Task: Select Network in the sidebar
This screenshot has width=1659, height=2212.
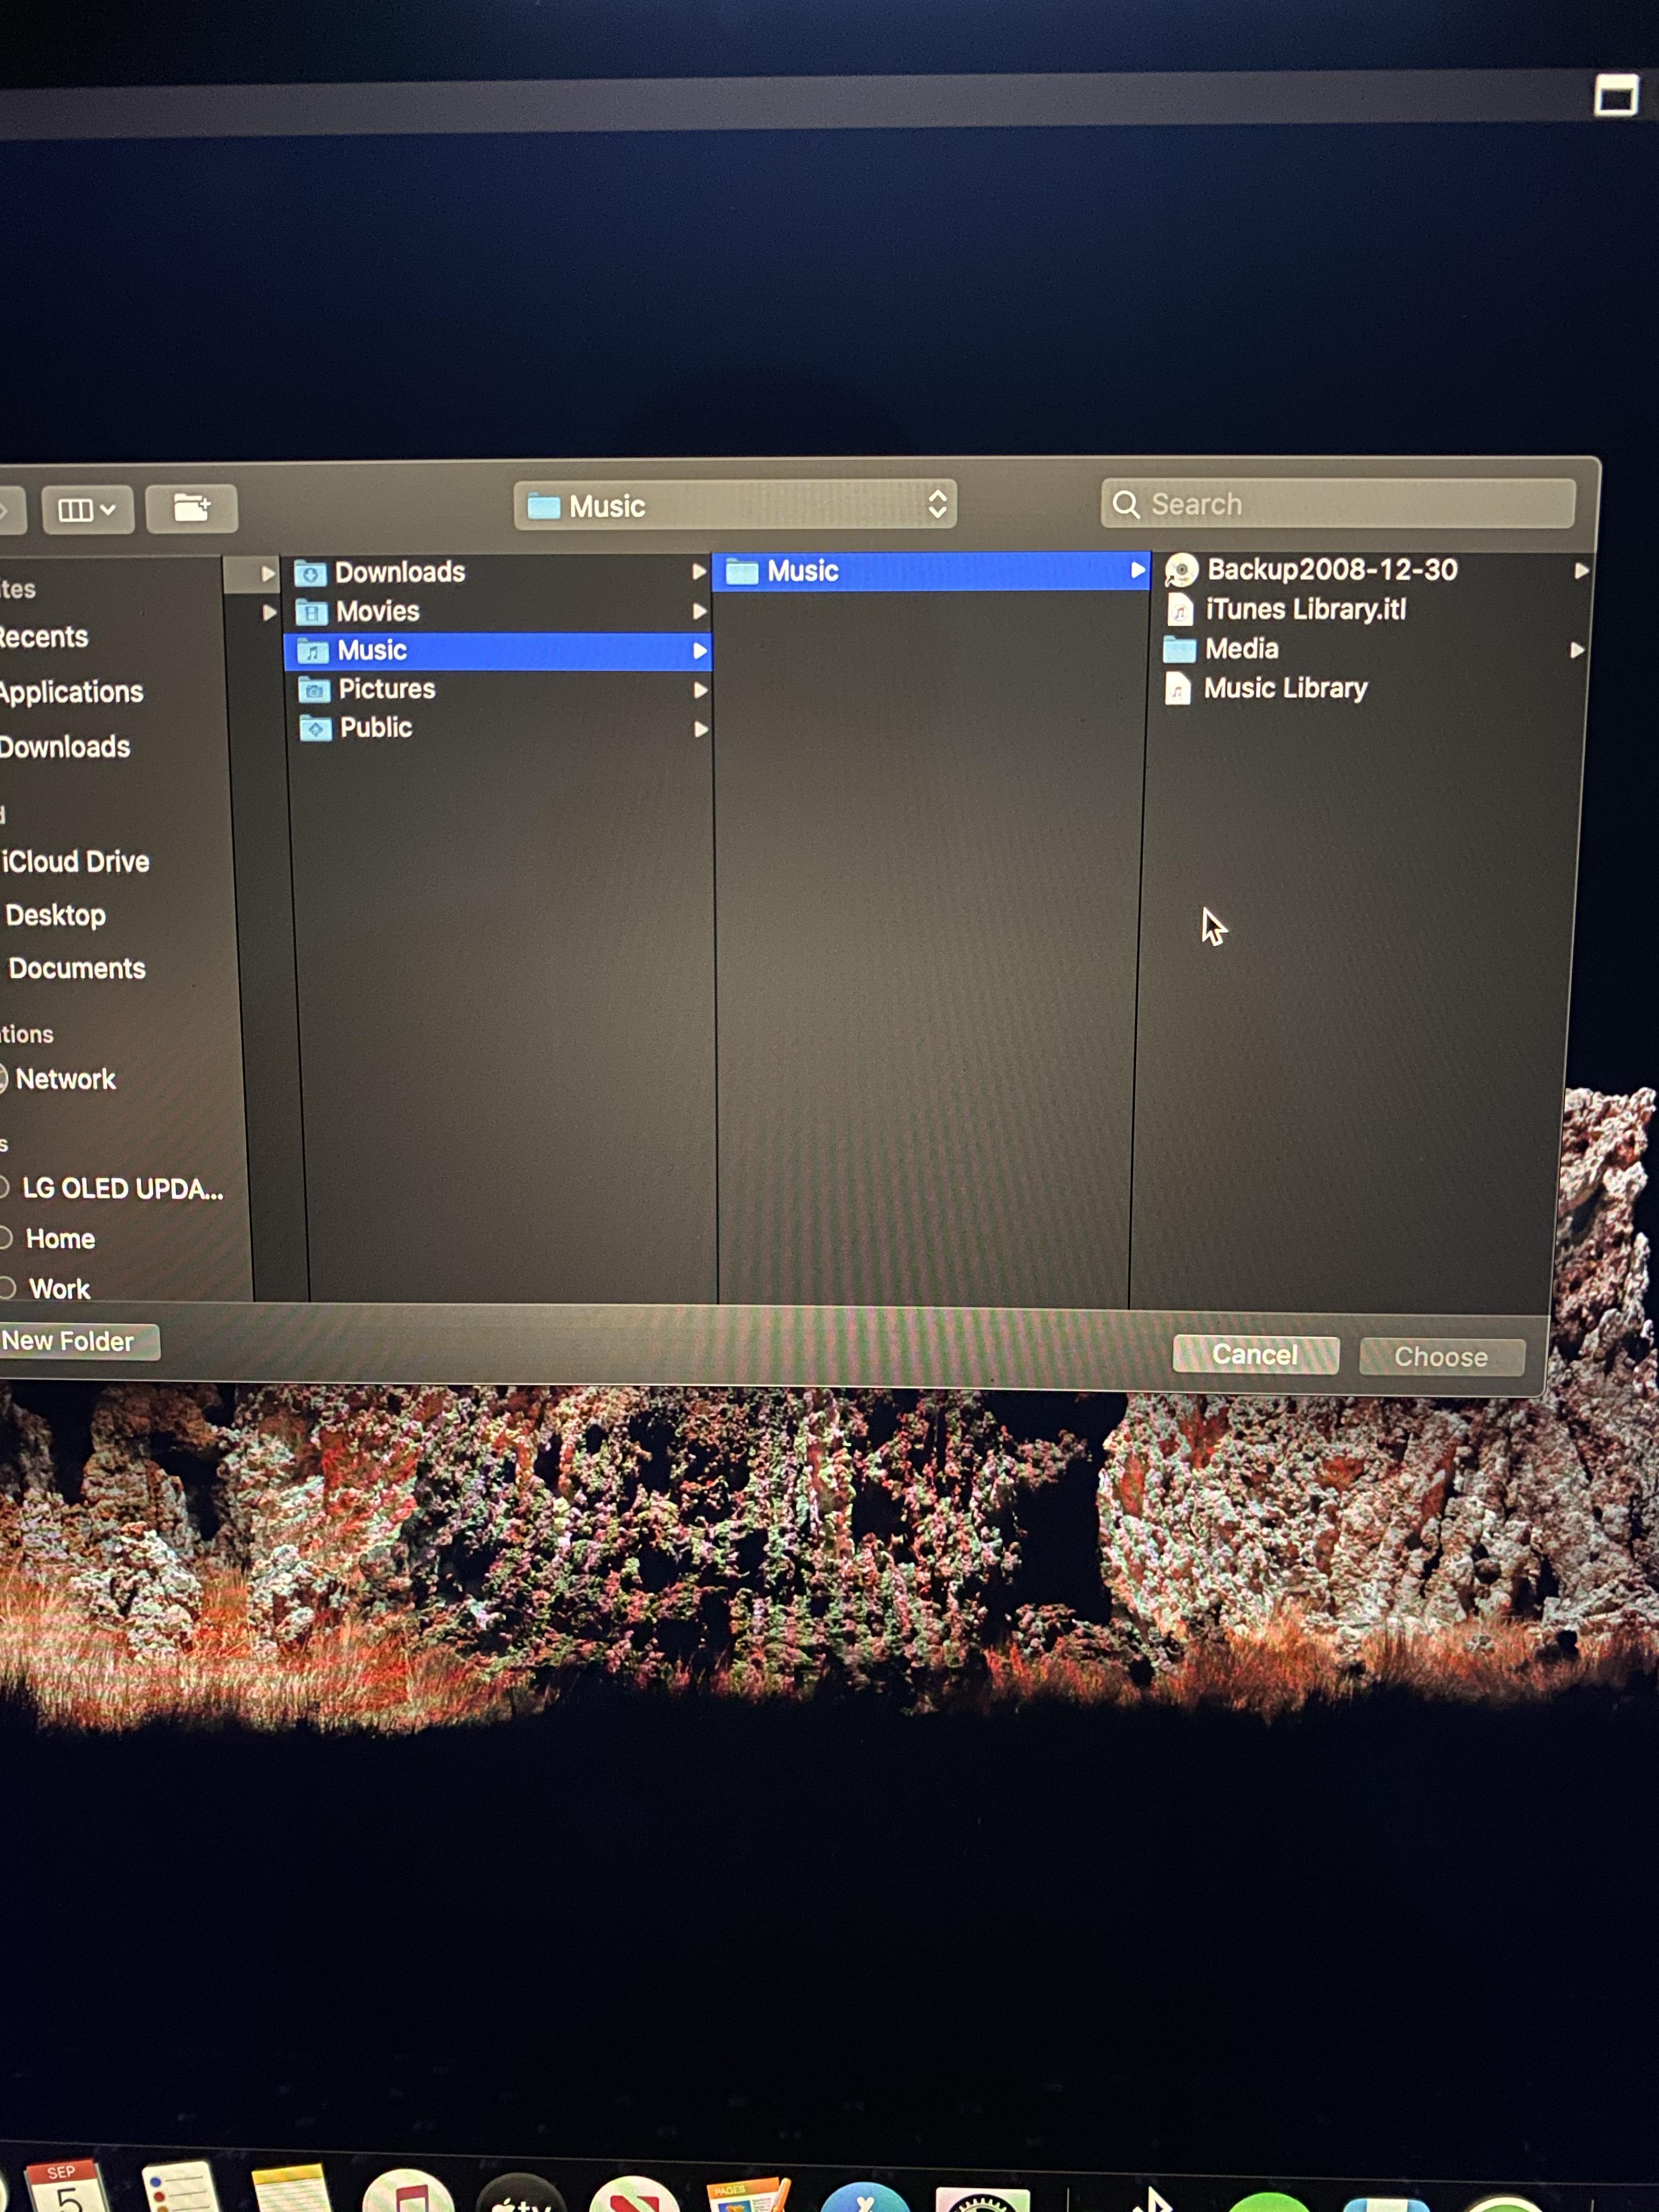Action: coord(65,1079)
